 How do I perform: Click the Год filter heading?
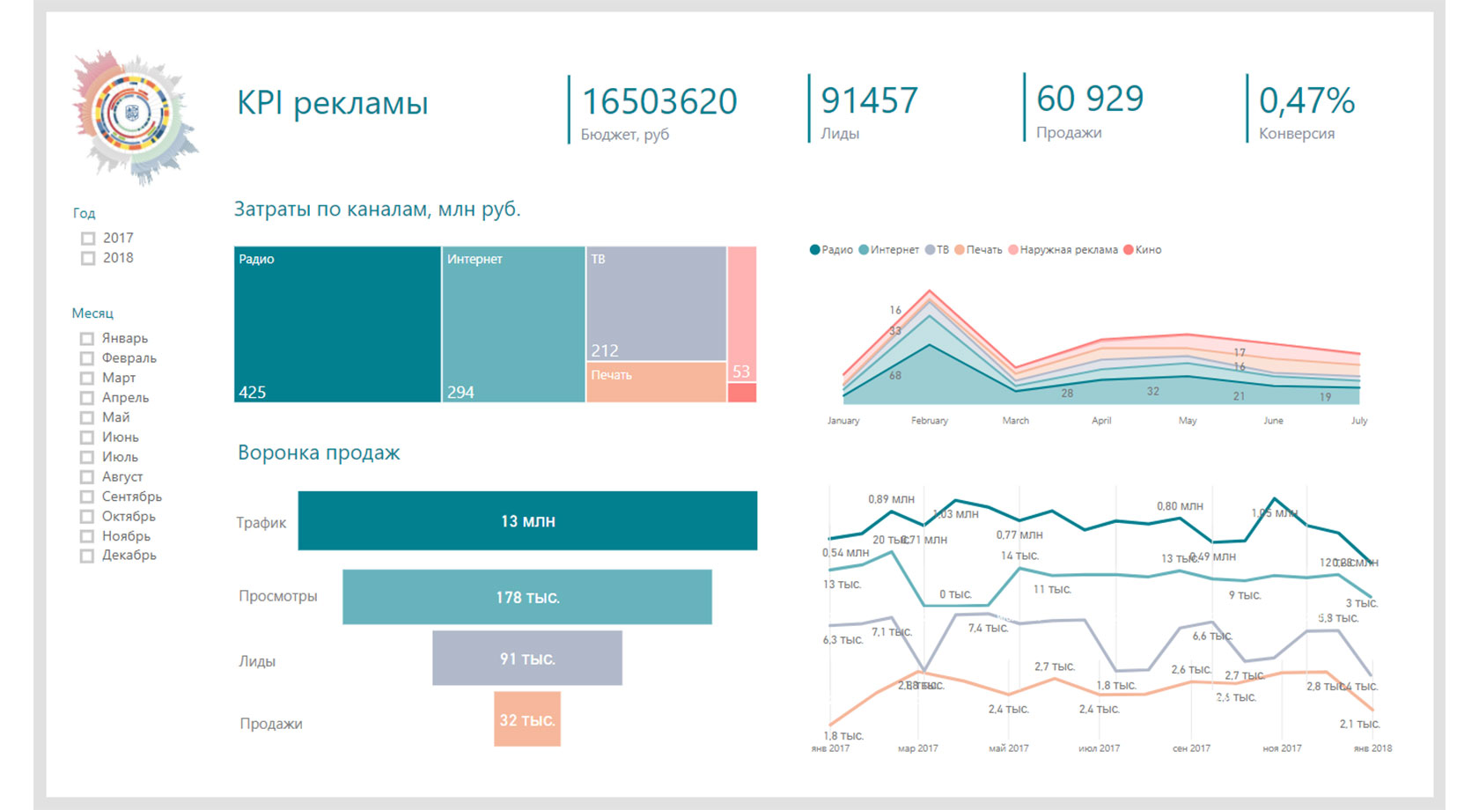84,213
